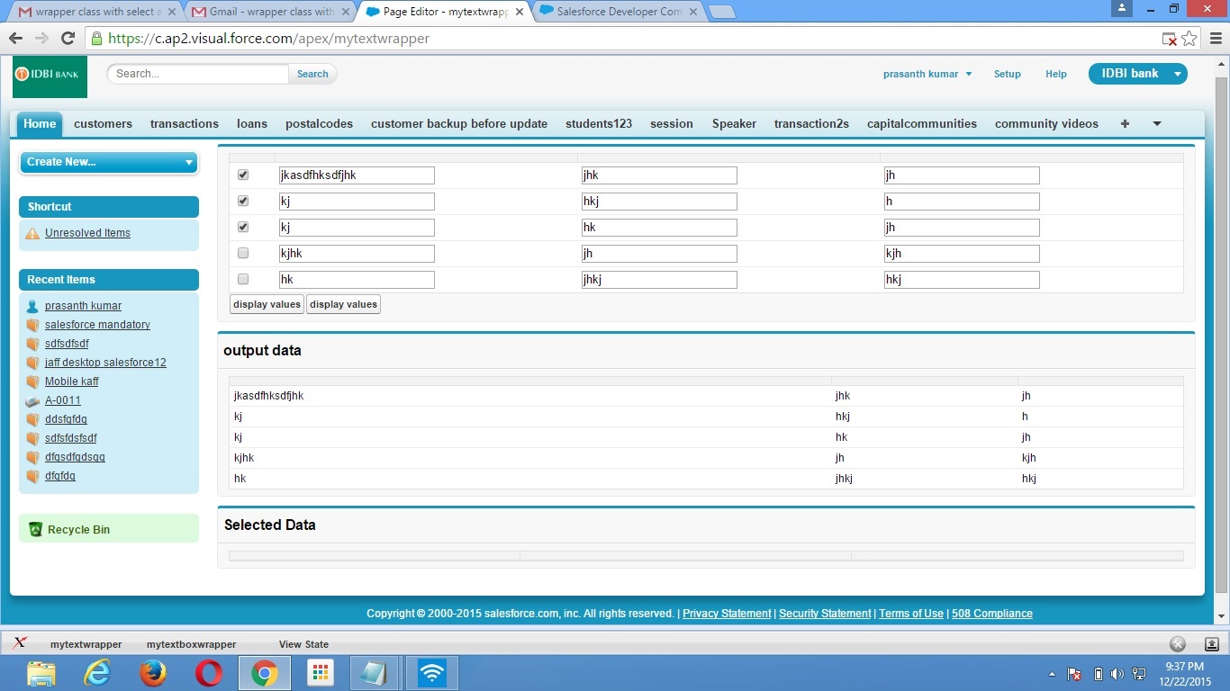Reload the page with the refresh icon
This screenshot has height=691, width=1230.
point(68,39)
